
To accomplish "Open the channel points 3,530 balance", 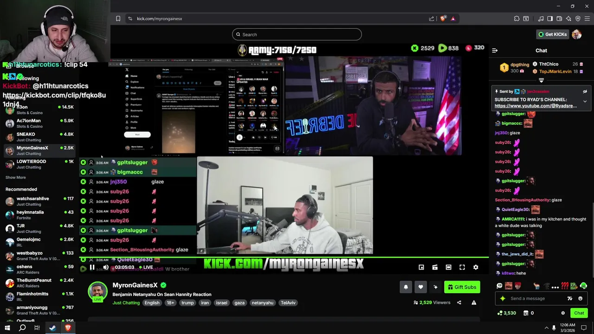I will point(506,313).
